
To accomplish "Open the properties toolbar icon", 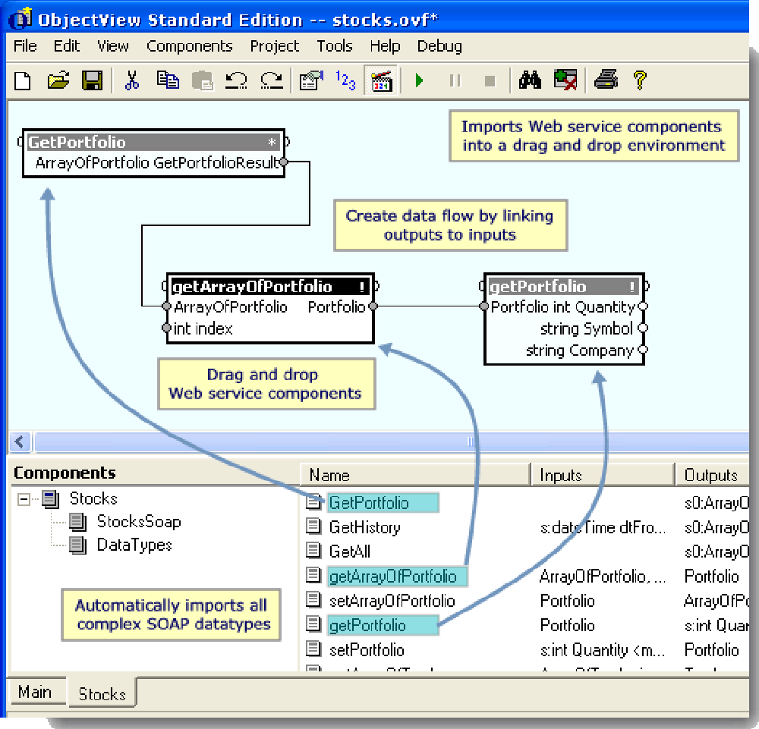I will click(x=310, y=80).
